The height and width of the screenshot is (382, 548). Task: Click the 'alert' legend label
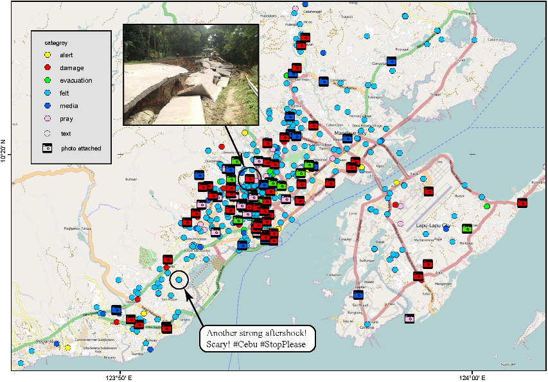point(66,55)
